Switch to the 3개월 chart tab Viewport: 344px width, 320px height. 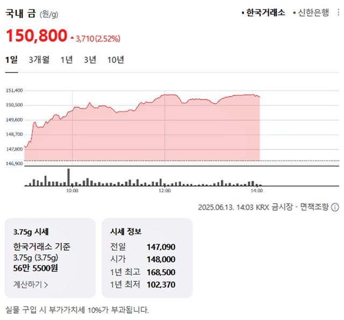[39, 60]
